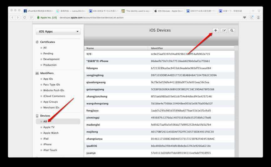This screenshot has height=167, width=271.
Task: Select the wangshengxiang device row
Action: pyautogui.click(x=159, y=104)
